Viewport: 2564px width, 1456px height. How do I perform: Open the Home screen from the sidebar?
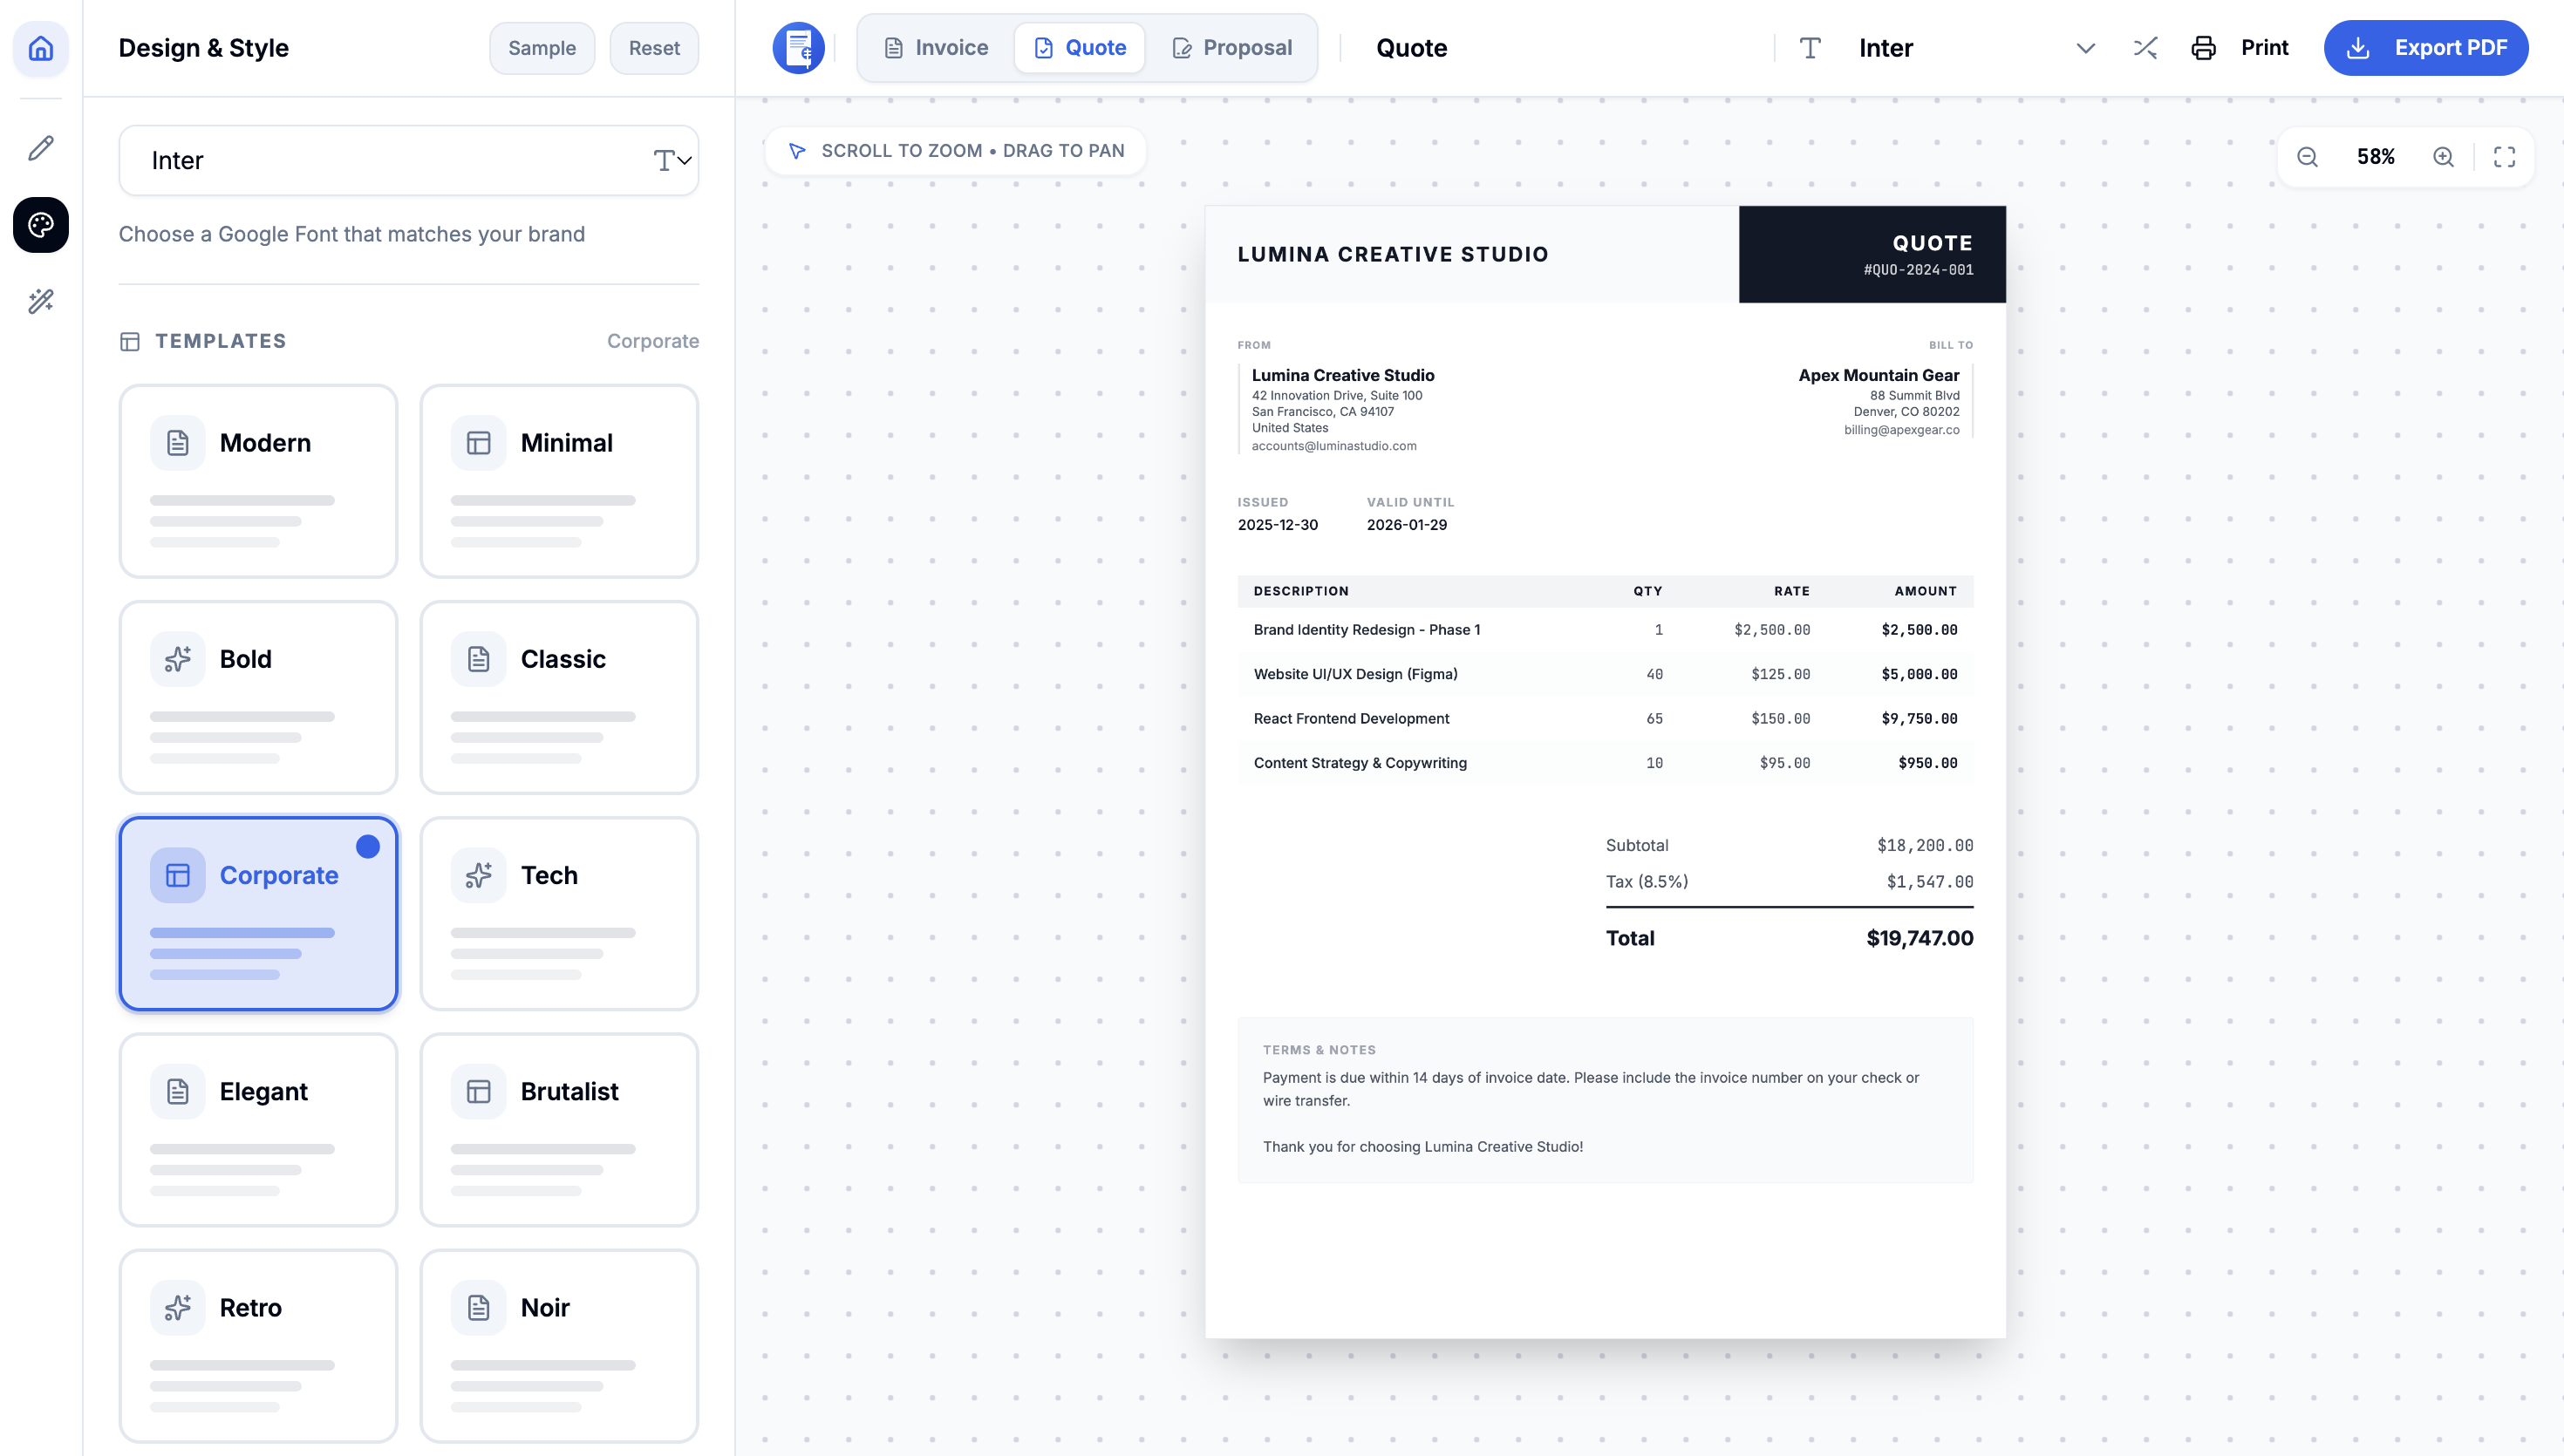pos(41,48)
